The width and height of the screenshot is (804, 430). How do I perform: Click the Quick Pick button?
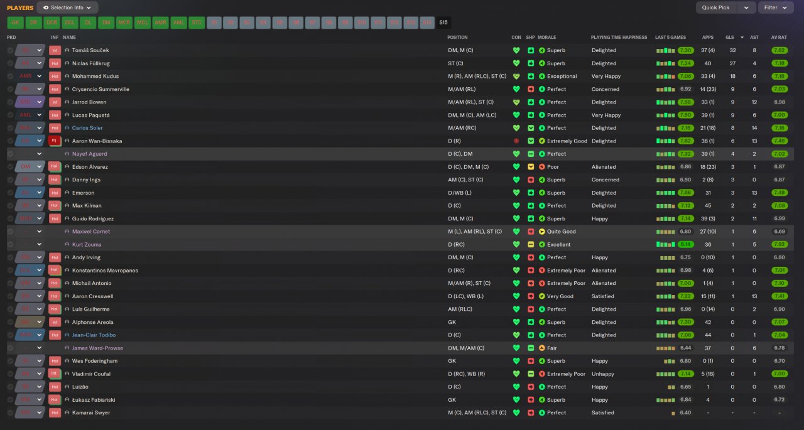(716, 8)
